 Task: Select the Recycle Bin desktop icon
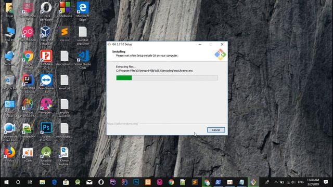(9, 83)
